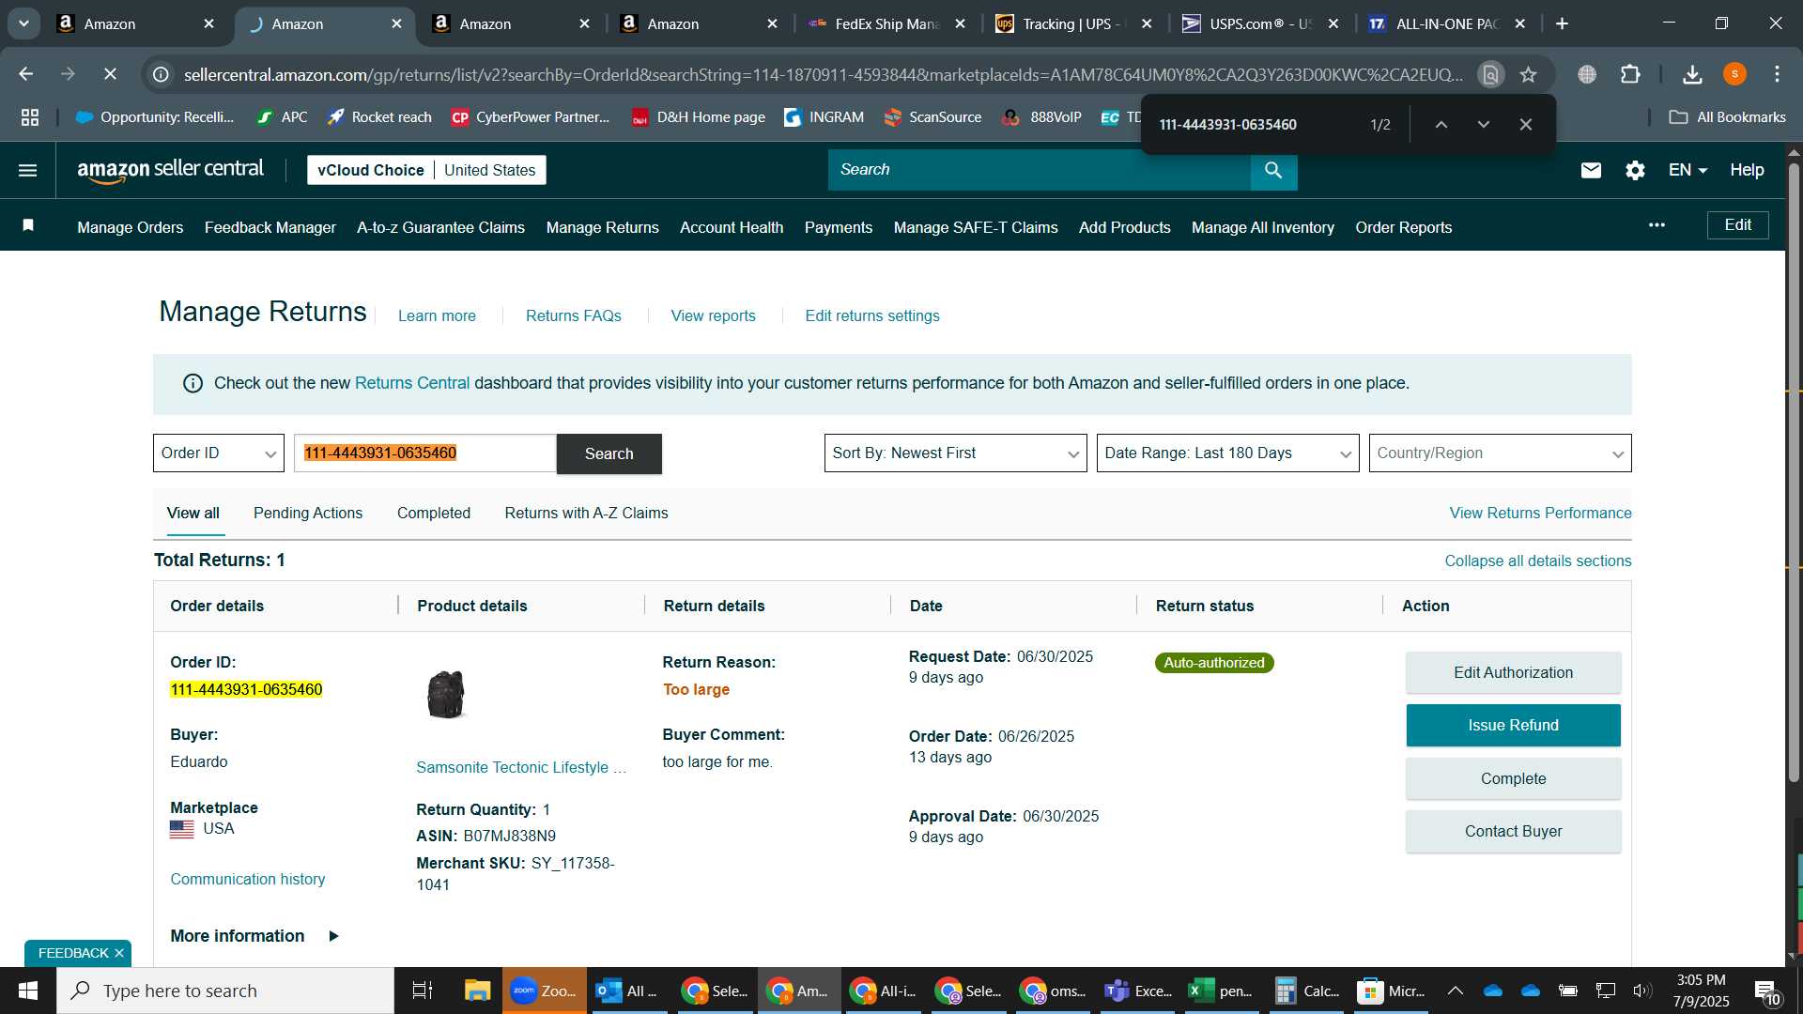Click the Search button next to order ID
Image resolution: width=1803 pixels, height=1014 pixels.
point(609,453)
